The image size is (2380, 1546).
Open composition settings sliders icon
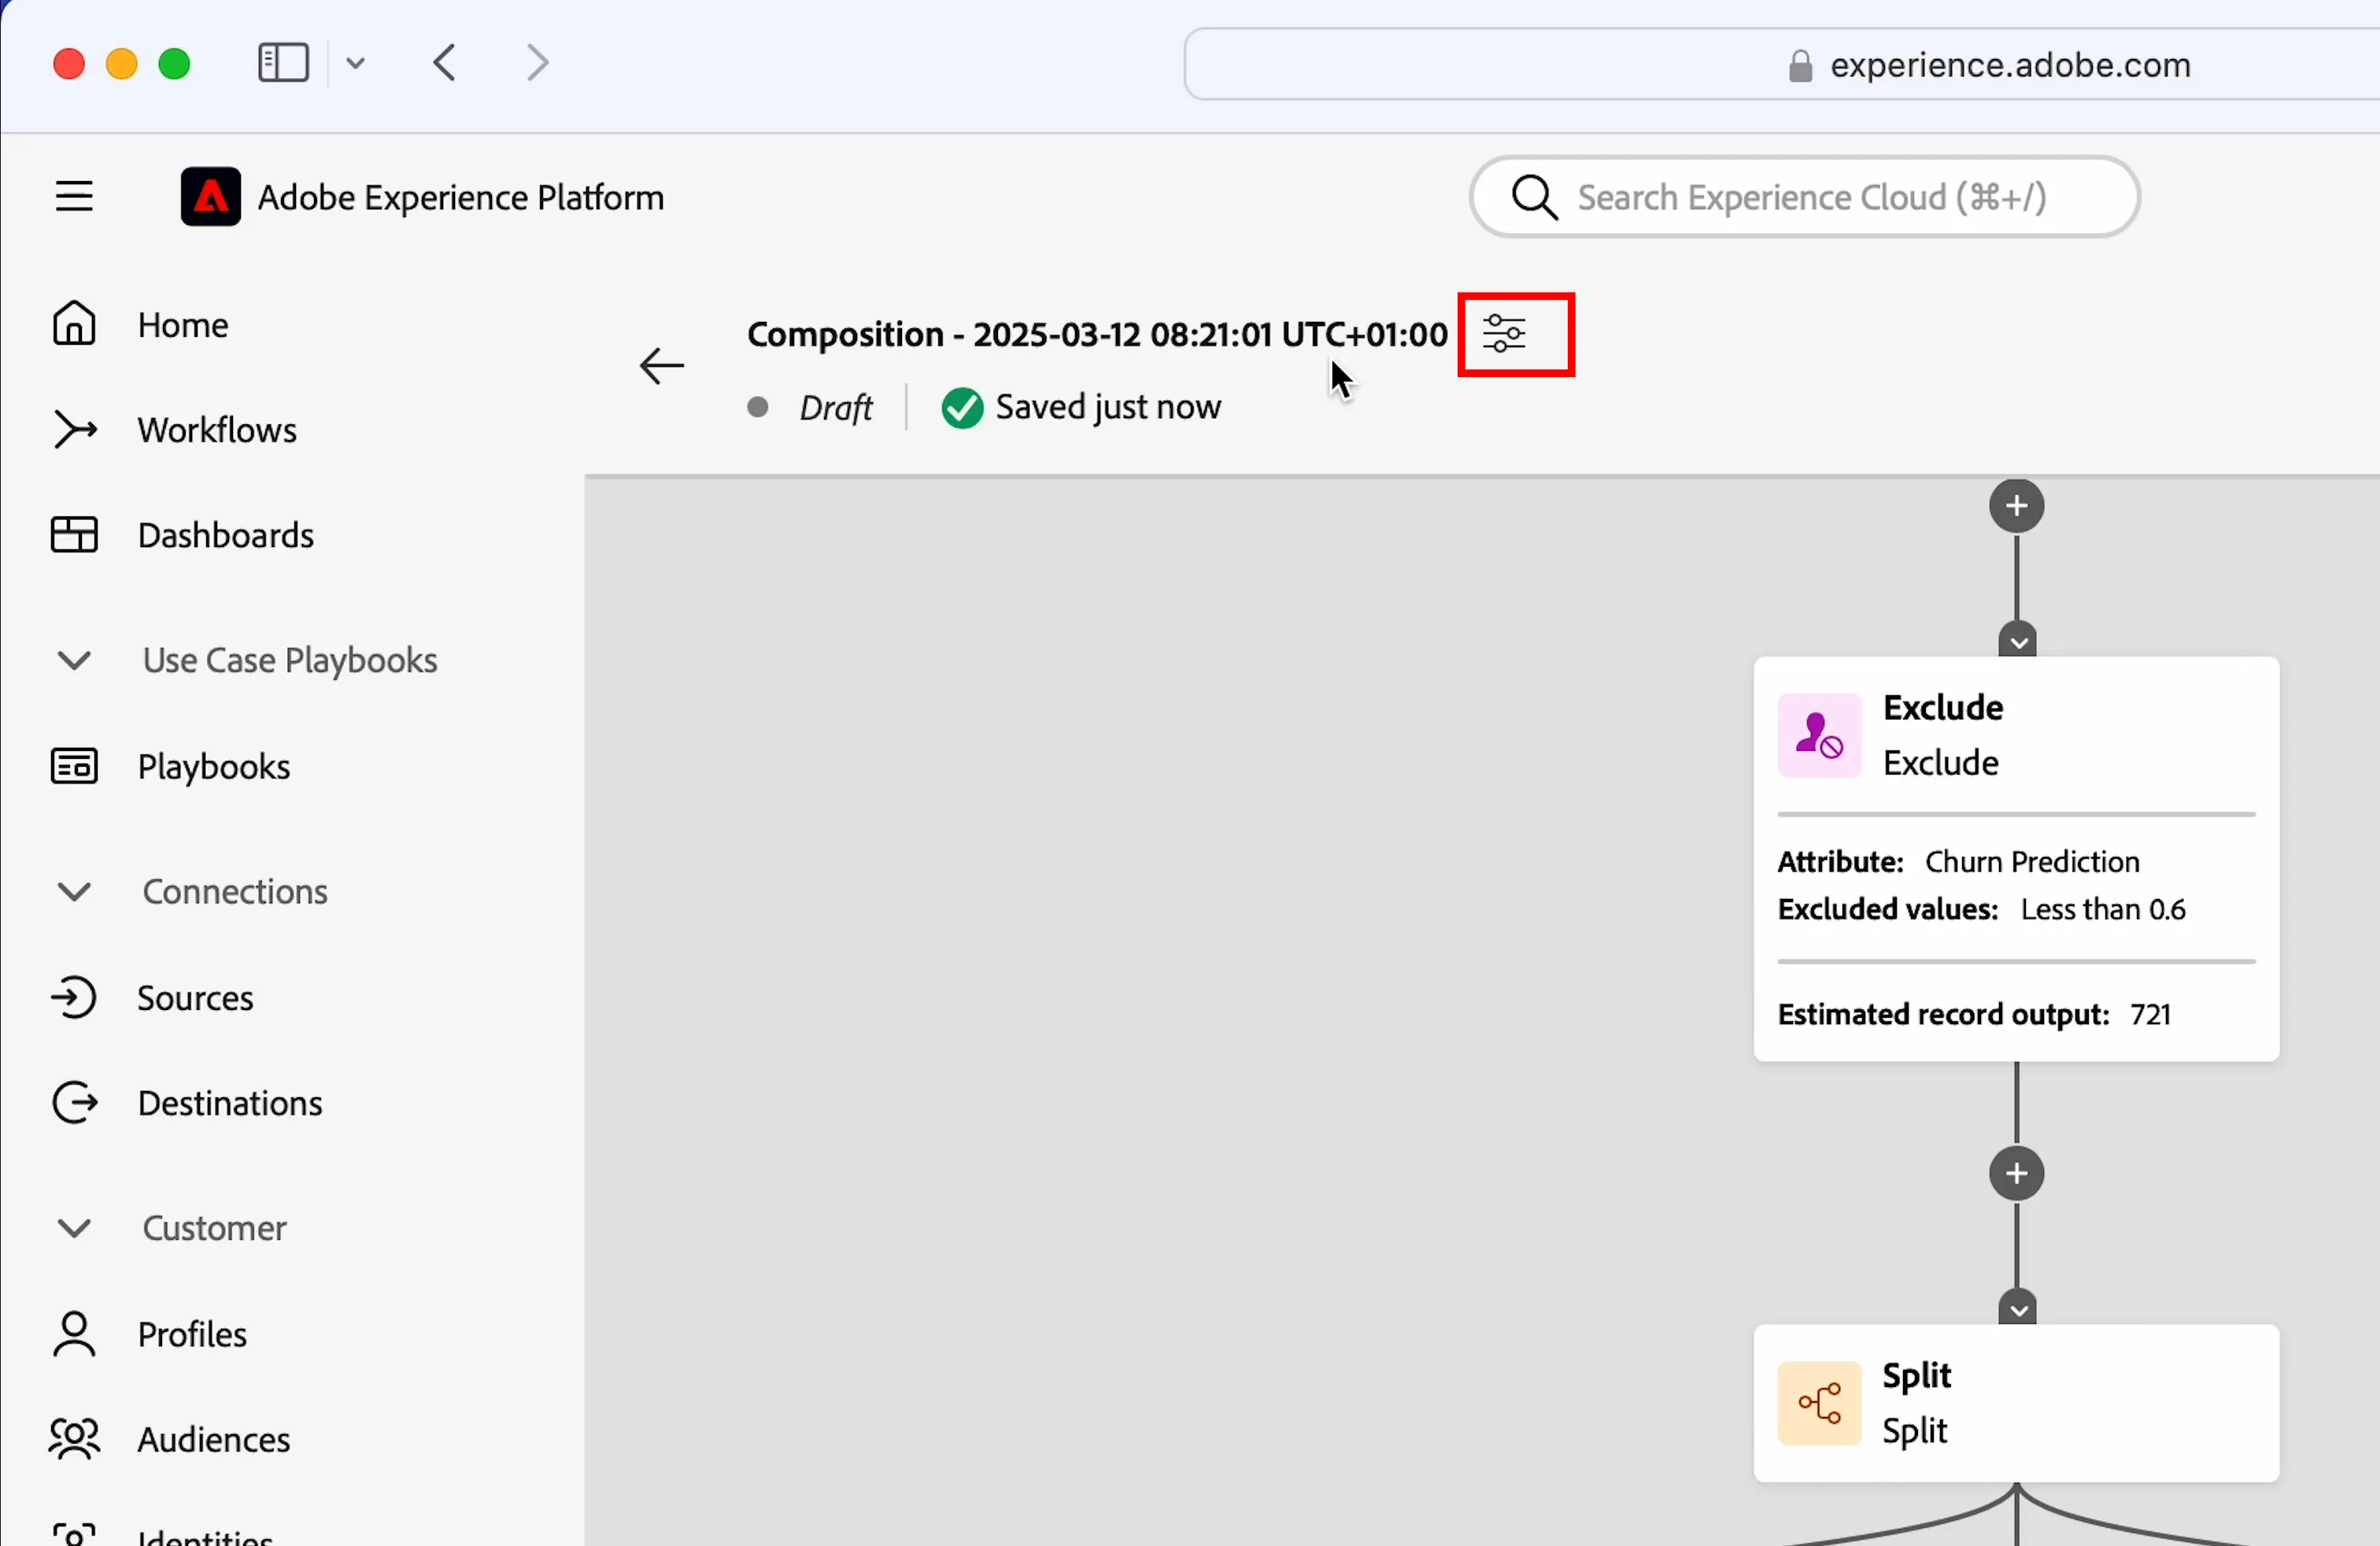pos(1504,333)
